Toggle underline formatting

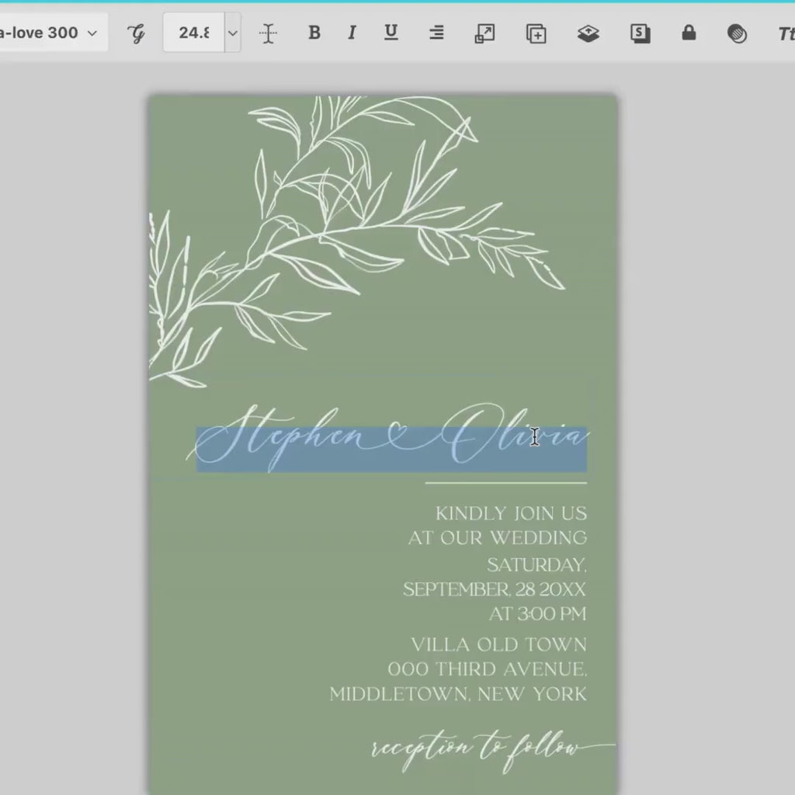click(x=391, y=33)
